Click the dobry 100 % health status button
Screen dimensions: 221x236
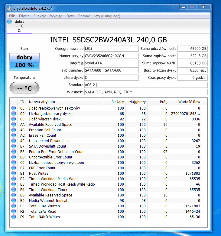pos(24,62)
